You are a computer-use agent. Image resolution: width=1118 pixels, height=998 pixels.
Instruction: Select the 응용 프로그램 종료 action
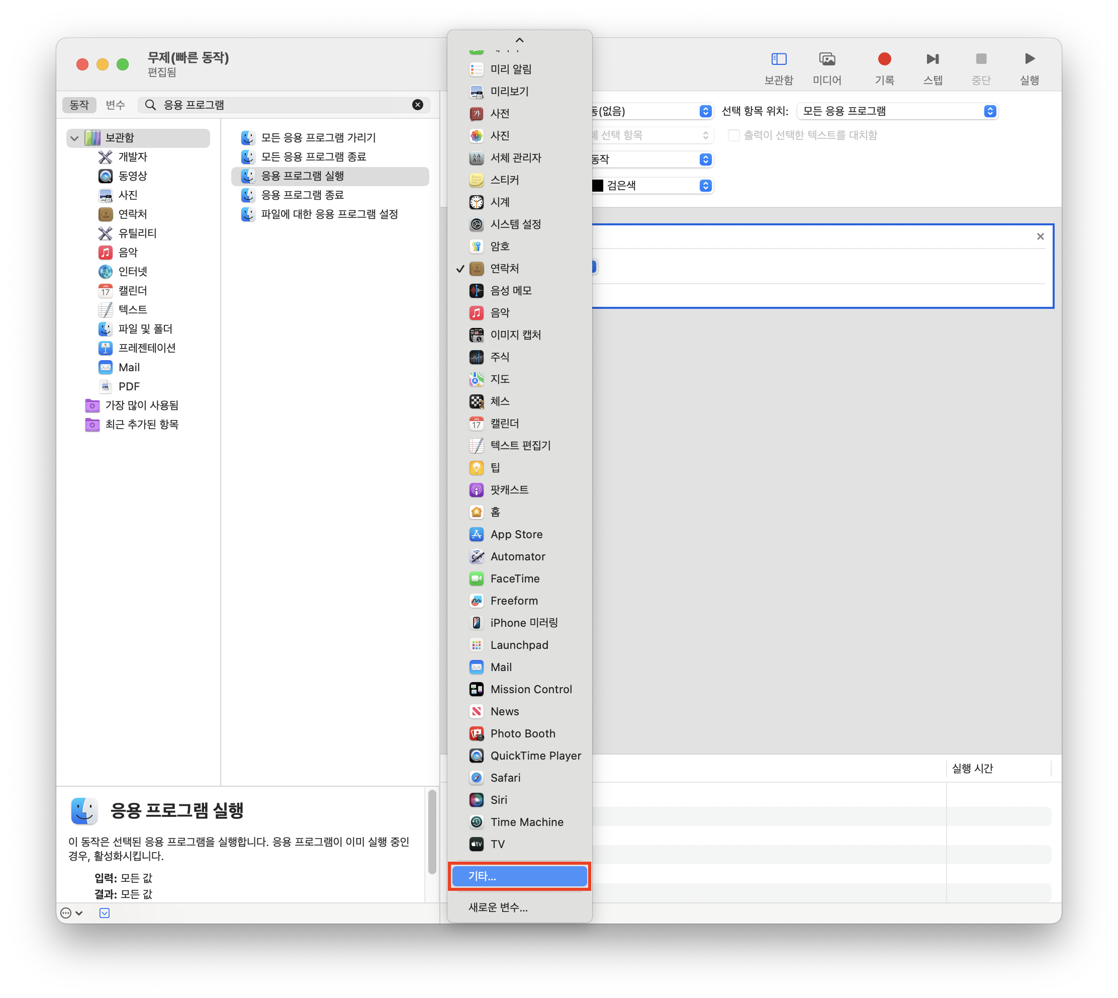point(302,195)
